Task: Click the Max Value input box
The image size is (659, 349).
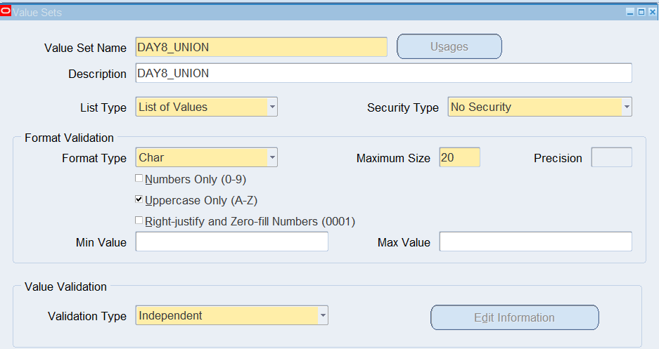Action: (535, 242)
